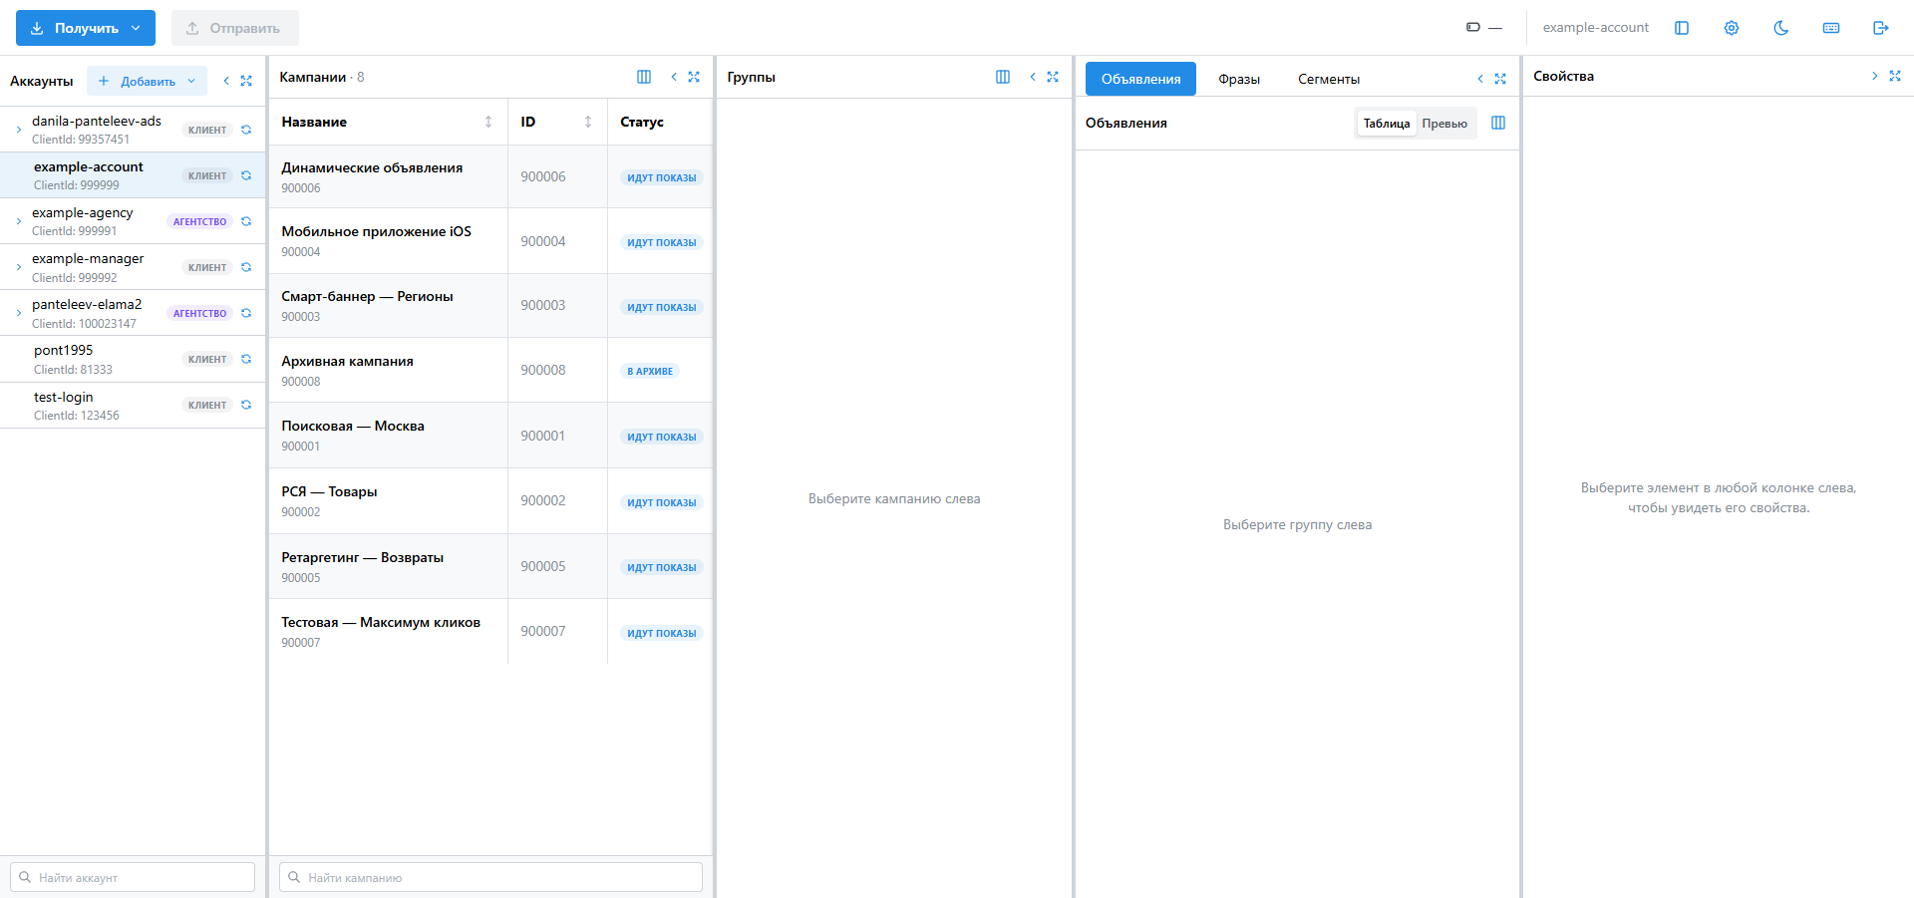The image size is (1914, 898).
Task: Switch the ads view to Превью
Action: click(1444, 124)
